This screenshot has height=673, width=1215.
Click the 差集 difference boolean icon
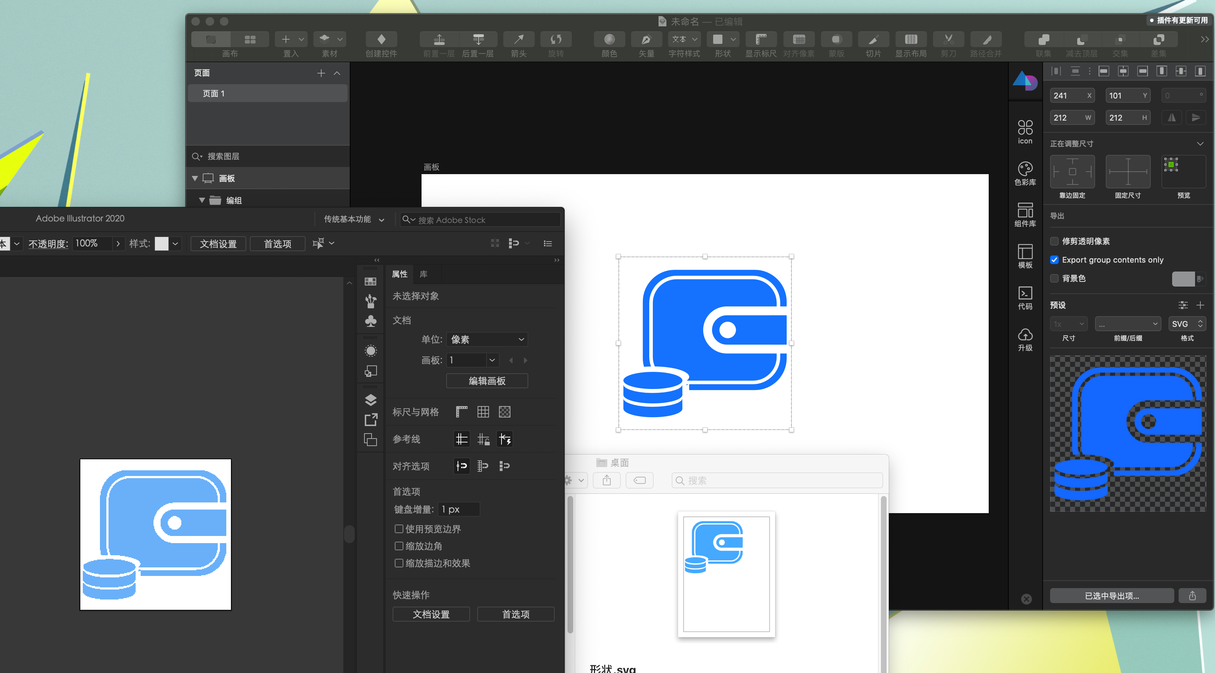[1158, 39]
